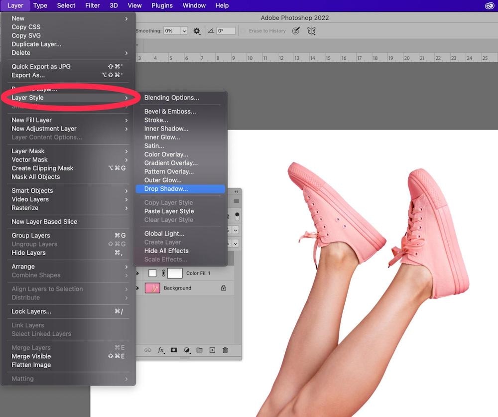
Task: Open the Filter menu in menu bar
Action: click(x=92, y=5)
